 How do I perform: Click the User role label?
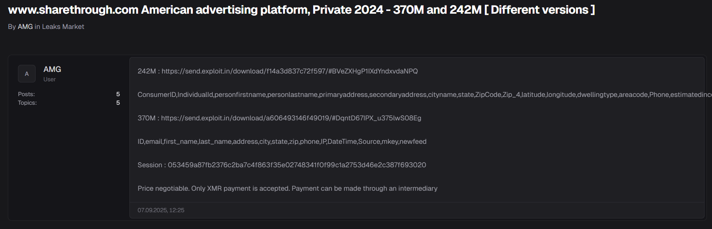(x=49, y=79)
